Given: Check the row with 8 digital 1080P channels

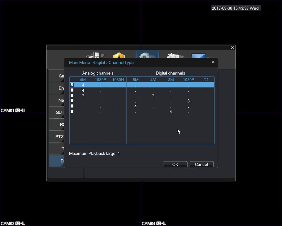Looking at the screenshot, I should (72, 101).
